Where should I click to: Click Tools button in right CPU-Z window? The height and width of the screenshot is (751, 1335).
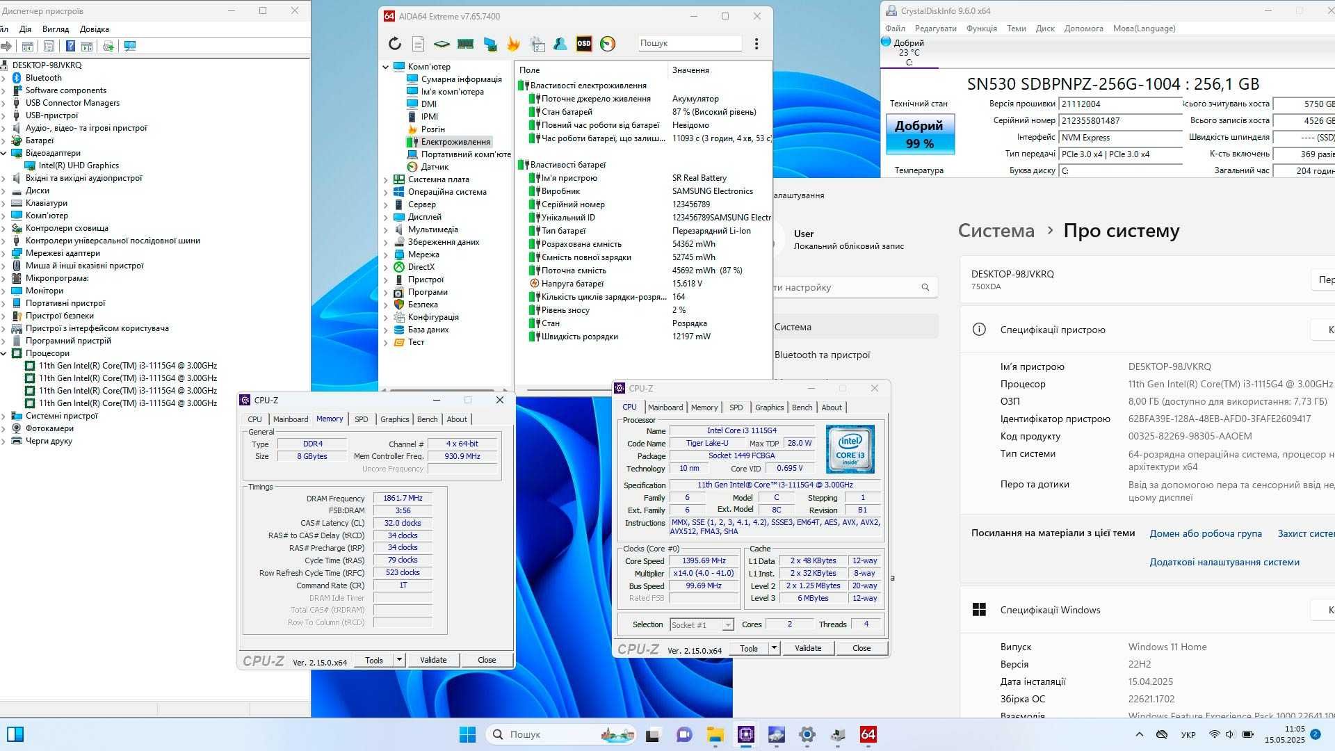[749, 648]
